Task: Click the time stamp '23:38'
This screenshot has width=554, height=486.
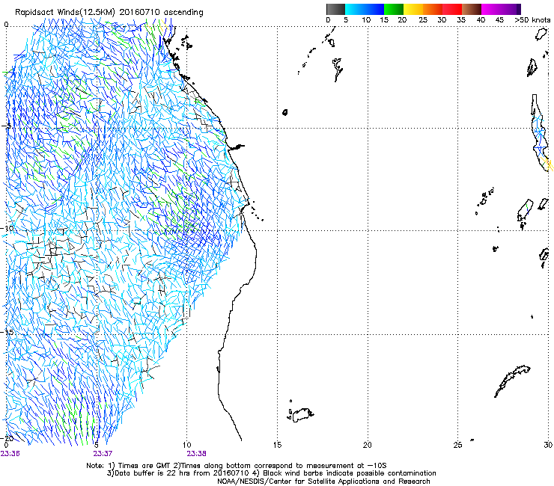Action: [x=196, y=454]
